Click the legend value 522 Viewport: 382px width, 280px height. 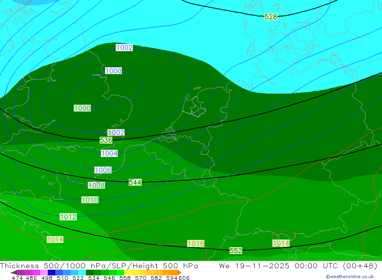coord(78,278)
